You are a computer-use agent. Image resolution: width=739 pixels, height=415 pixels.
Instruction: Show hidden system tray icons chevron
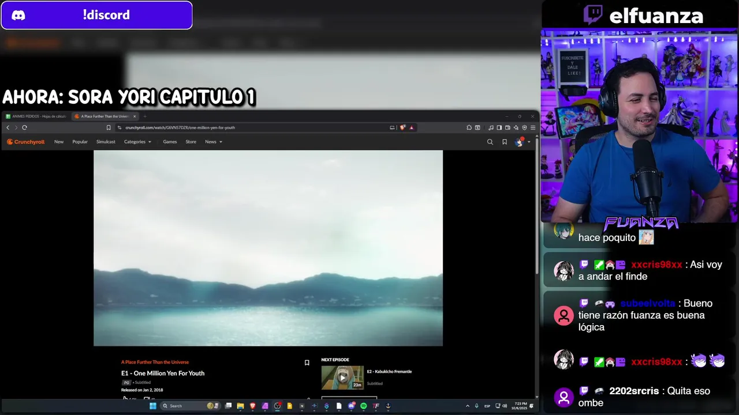468,406
